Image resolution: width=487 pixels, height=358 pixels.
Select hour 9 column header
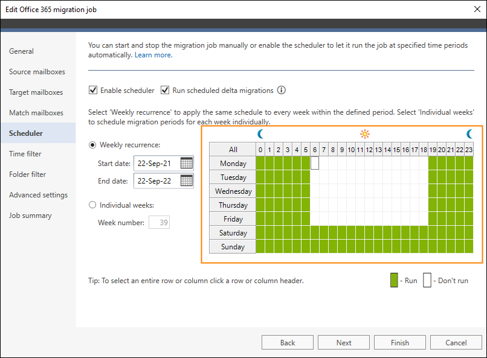tap(342, 150)
